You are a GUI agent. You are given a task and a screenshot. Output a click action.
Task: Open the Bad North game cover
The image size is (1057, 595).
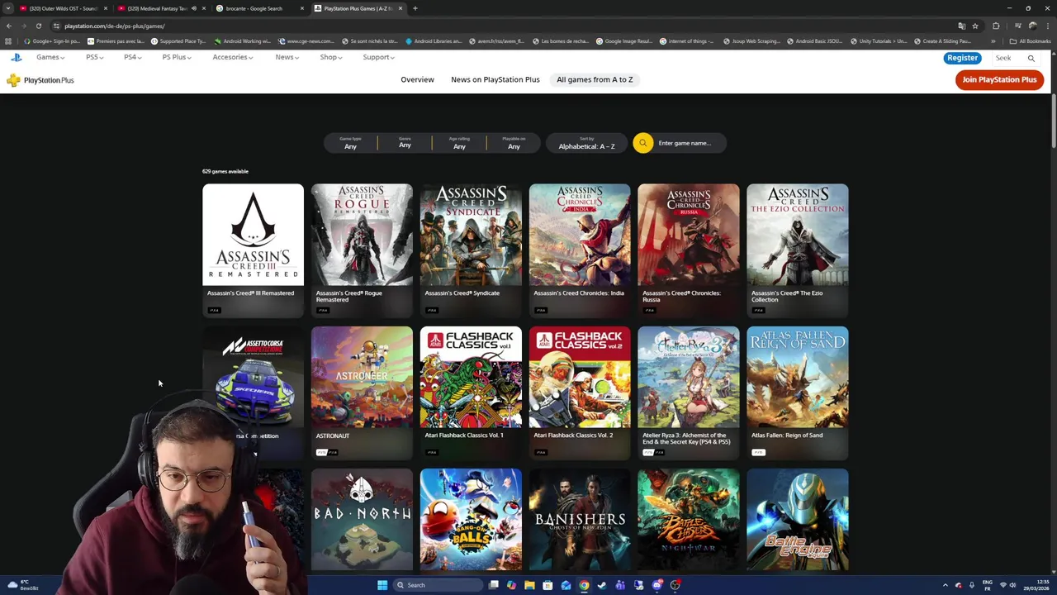click(x=362, y=519)
